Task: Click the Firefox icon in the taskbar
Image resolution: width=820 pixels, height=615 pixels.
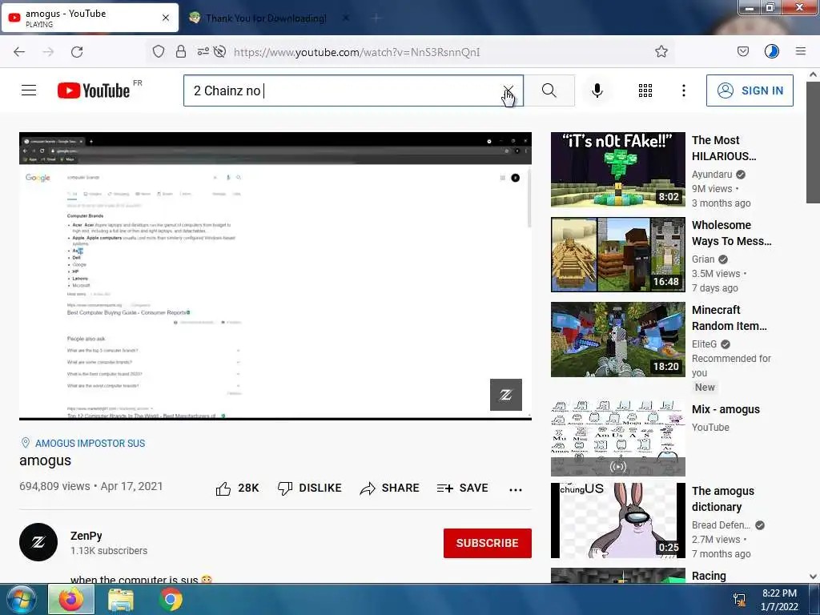Action: (71, 599)
